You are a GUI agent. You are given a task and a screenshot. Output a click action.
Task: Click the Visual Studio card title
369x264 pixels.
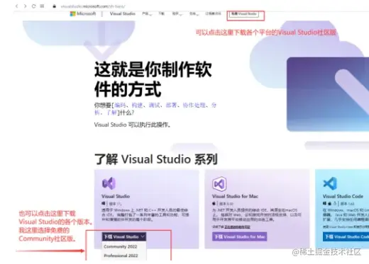pos(116,196)
